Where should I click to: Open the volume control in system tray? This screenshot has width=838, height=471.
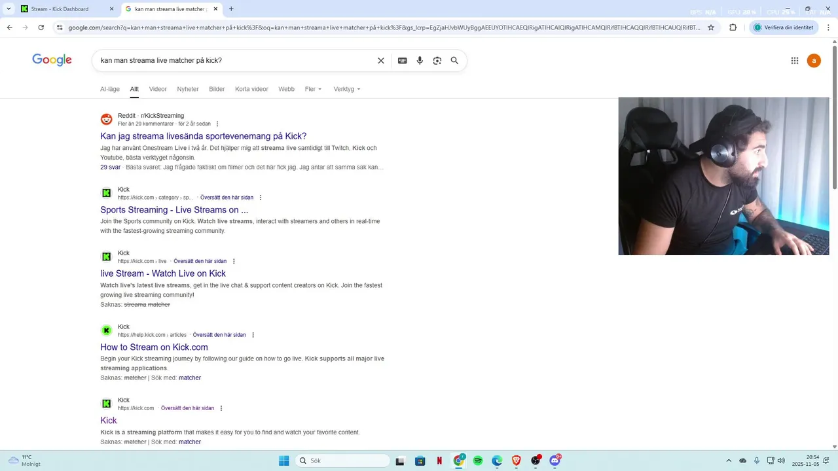point(781,461)
